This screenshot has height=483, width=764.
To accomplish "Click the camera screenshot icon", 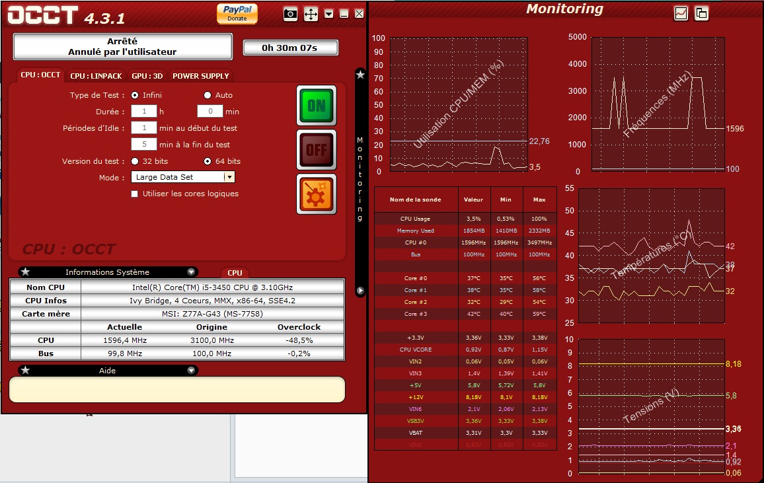I will (290, 14).
